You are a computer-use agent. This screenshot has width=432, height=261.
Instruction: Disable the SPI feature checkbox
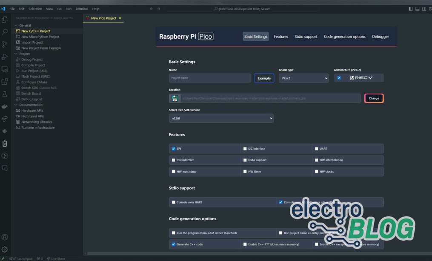click(173, 149)
